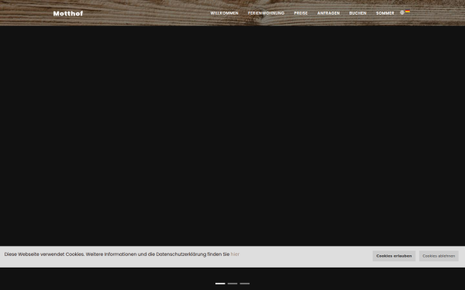Open the globe language selector icon

click(401, 12)
